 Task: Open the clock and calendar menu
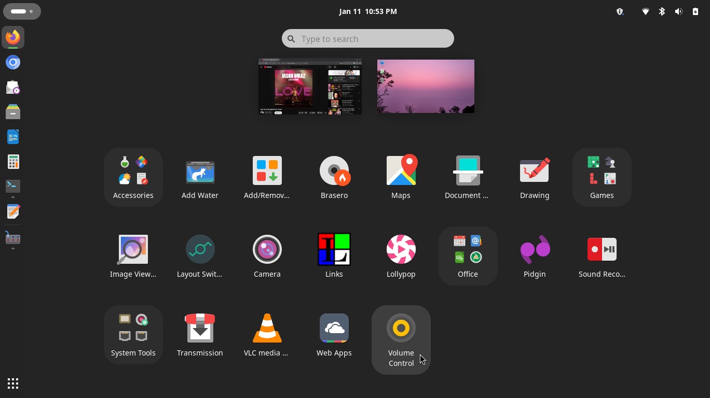click(x=368, y=11)
